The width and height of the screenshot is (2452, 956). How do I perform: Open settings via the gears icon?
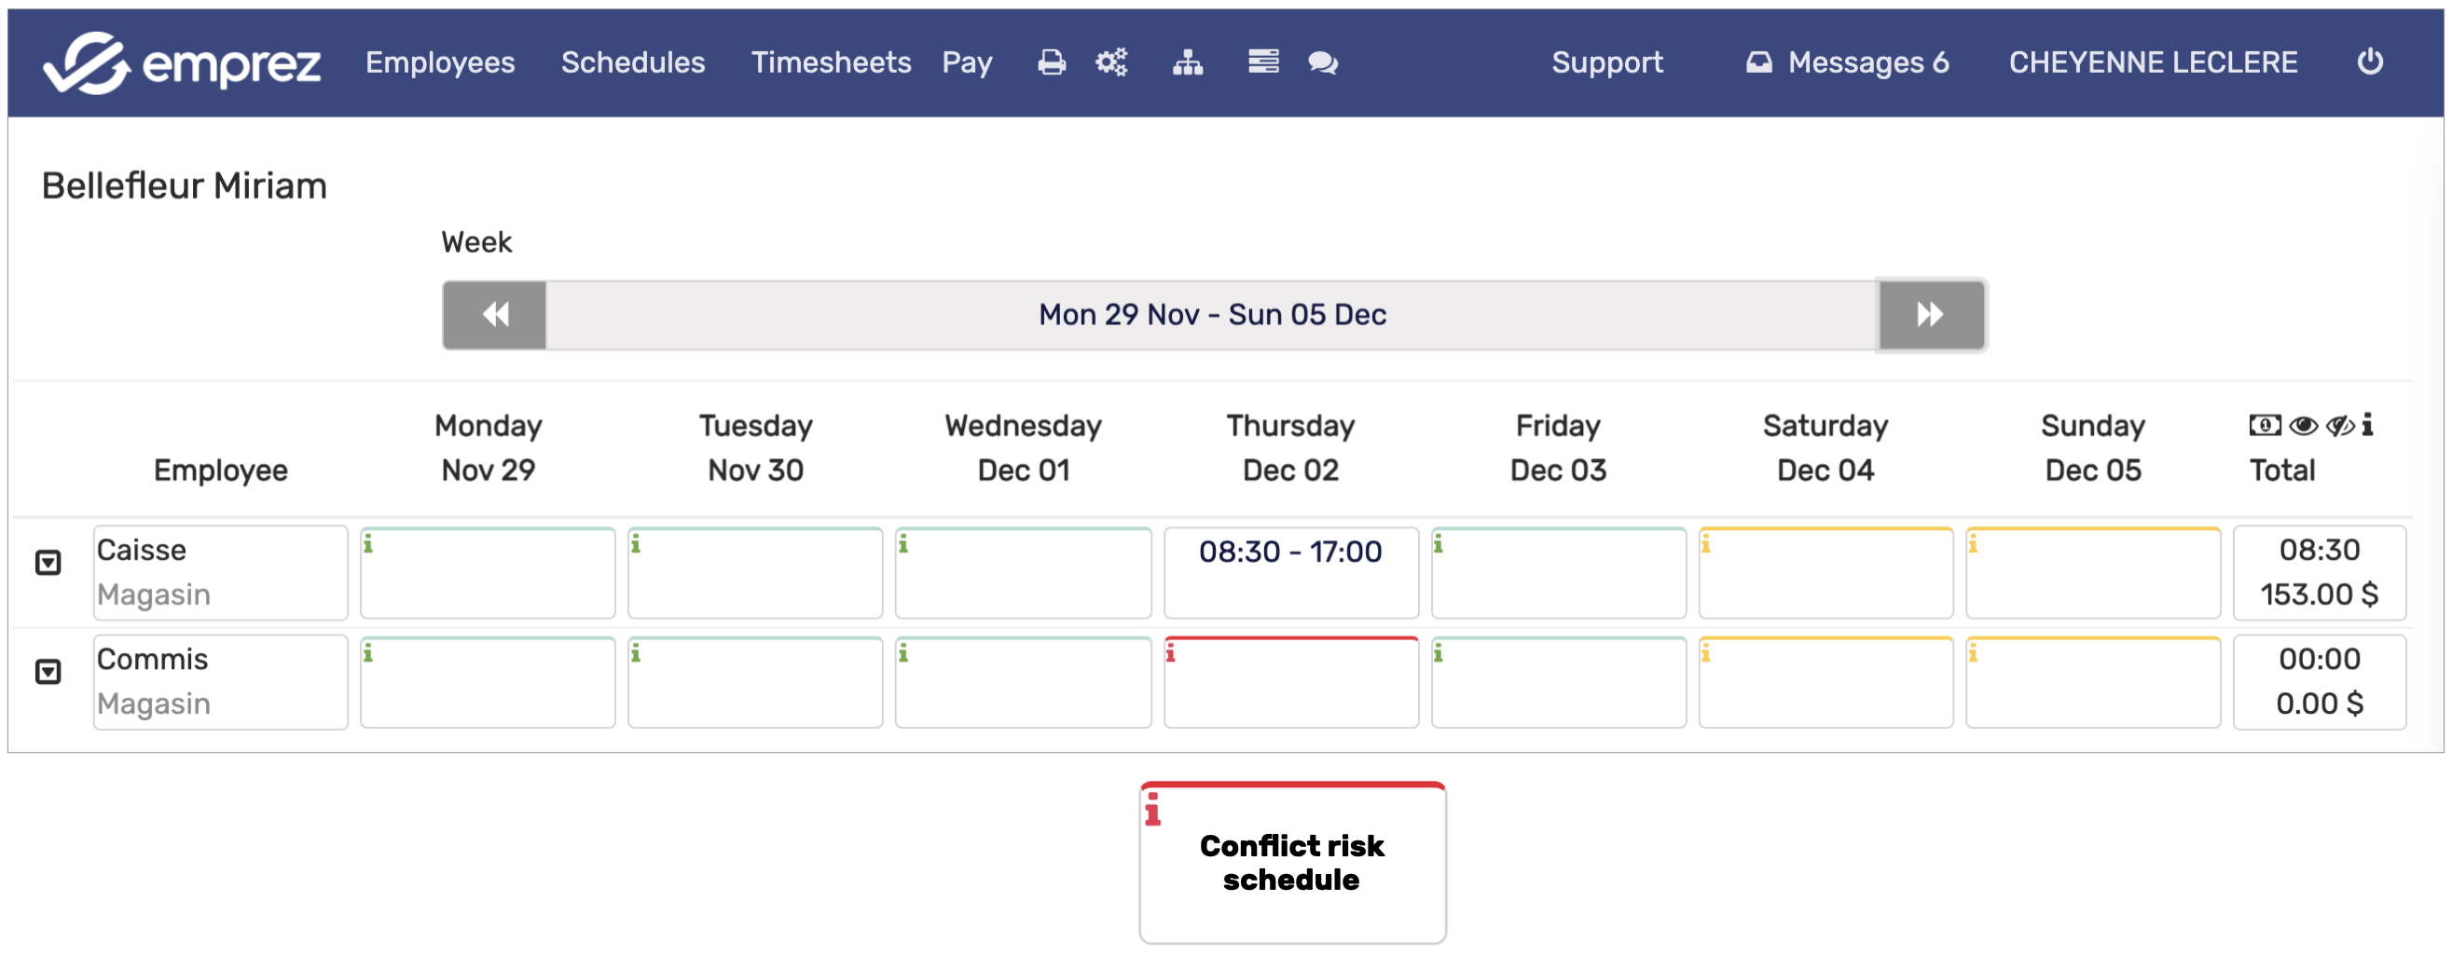click(1110, 62)
